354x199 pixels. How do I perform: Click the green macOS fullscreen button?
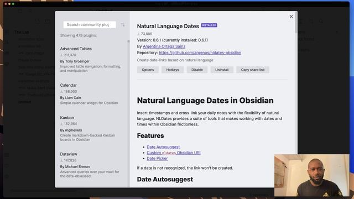click(x=13, y=4)
